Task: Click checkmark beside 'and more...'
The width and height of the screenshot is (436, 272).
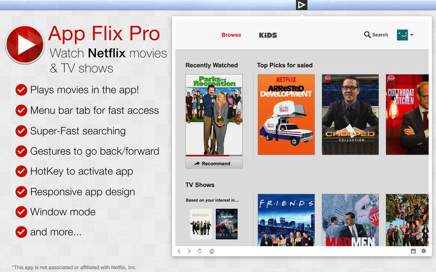Action: (21, 232)
